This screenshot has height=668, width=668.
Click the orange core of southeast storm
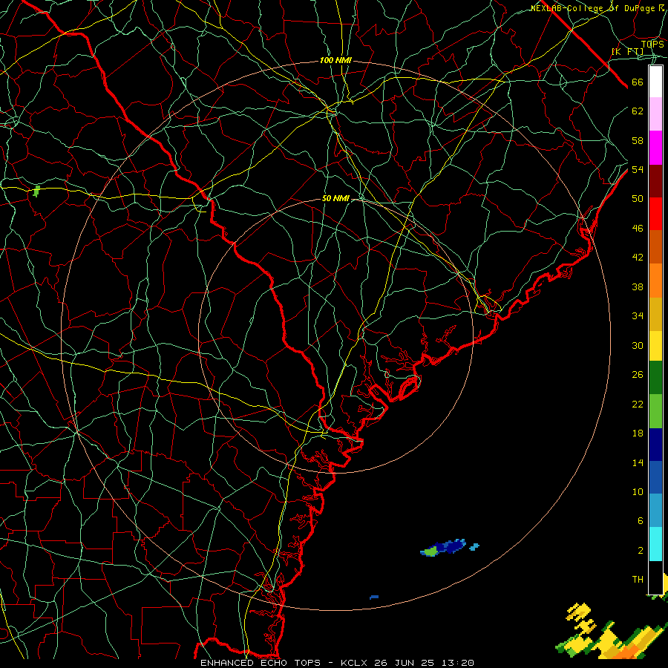point(629,652)
